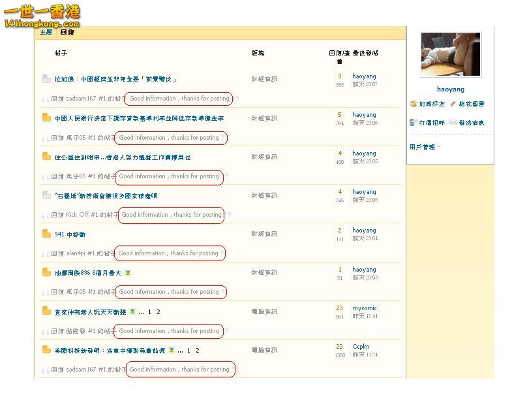Click the haoyang username under the avatar
The image size is (527, 397).
pos(450,89)
